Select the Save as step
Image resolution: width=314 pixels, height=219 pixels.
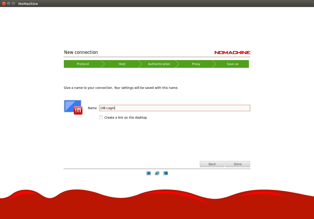click(232, 64)
